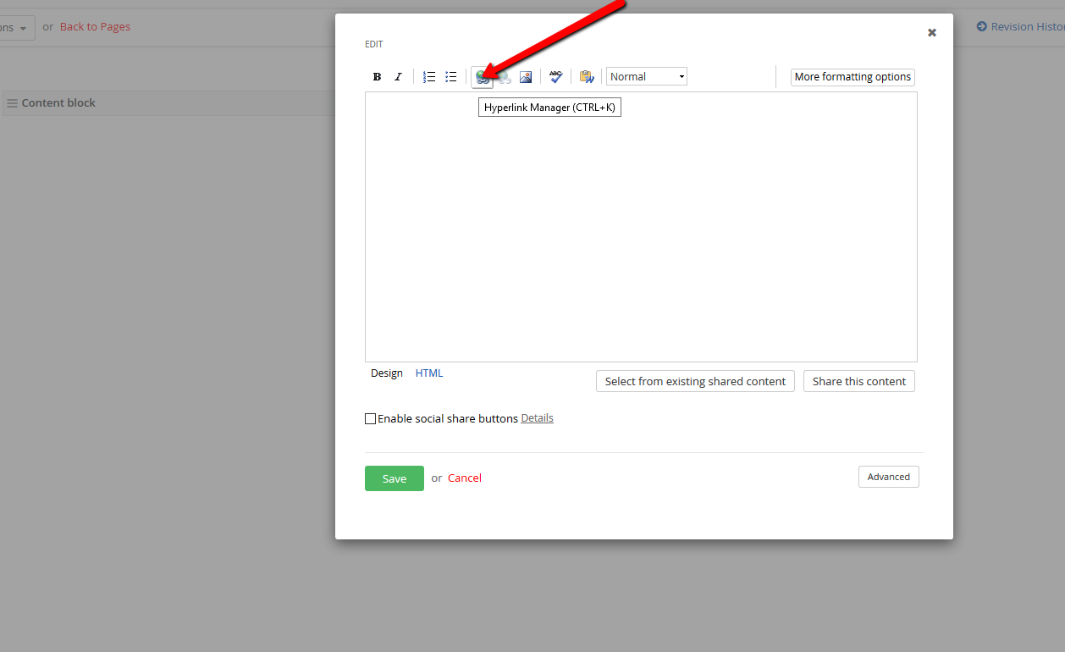
Task: Use Paste from Word
Action: [586, 76]
